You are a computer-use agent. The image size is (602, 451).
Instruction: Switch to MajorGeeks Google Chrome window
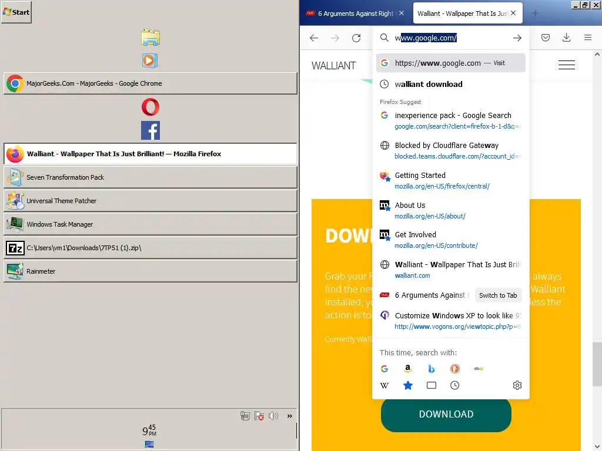(x=150, y=83)
